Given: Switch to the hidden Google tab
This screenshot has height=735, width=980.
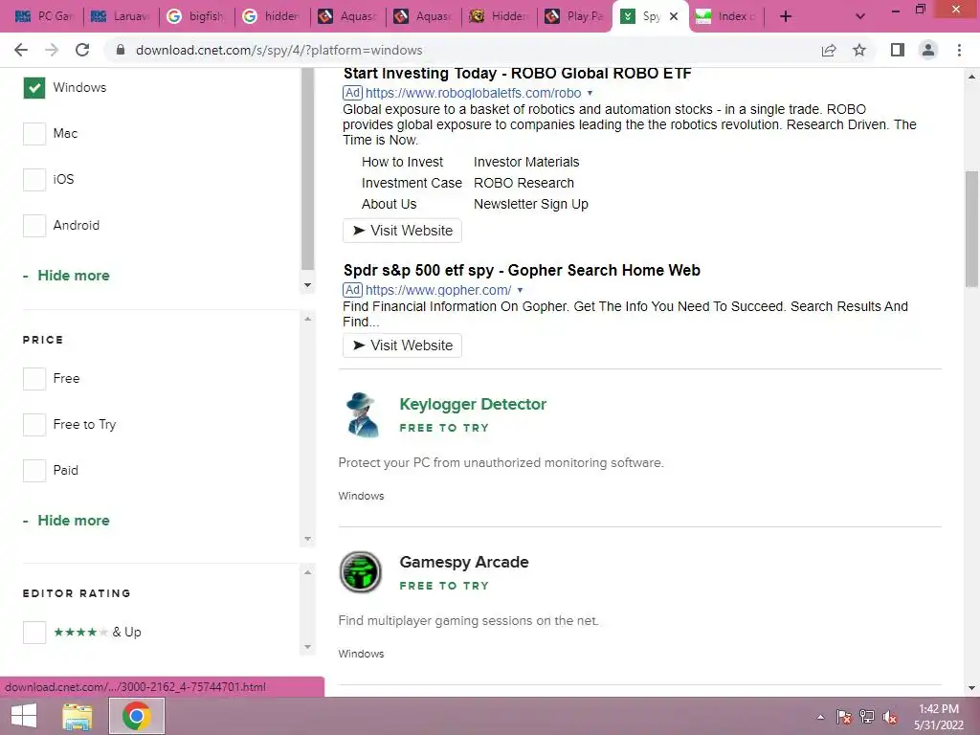Looking at the screenshot, I should (x=273, y=16).
